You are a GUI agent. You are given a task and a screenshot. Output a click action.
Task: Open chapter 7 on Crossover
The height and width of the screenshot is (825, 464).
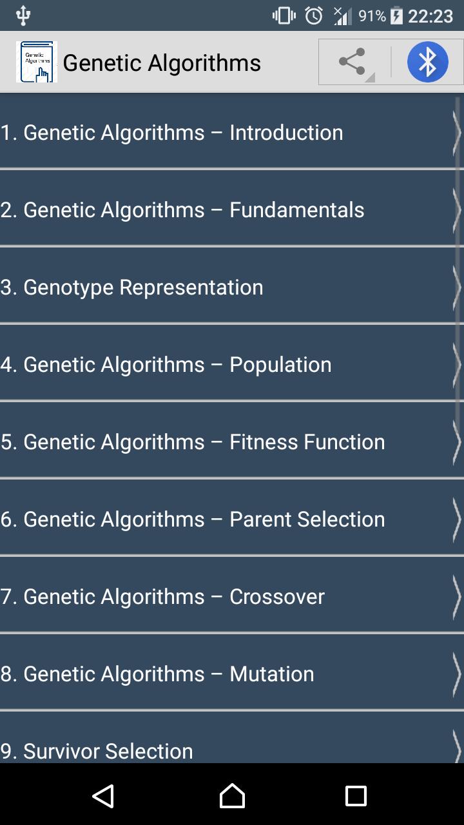162,597
